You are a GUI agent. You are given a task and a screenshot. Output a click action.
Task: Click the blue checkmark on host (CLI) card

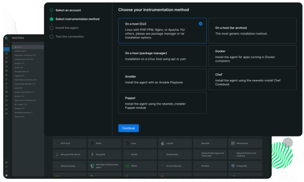201,24
